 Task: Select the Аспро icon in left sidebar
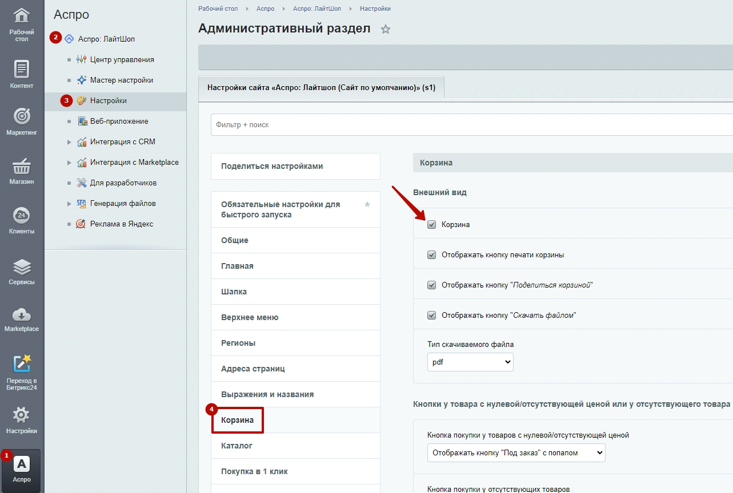(22, 464)
